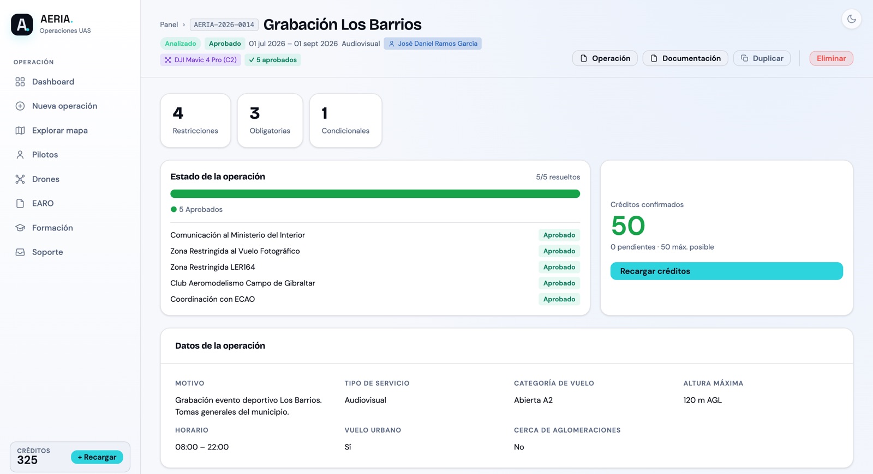
Task: Click the sidebar + Recargar button
Action: [x=97, y=457]
